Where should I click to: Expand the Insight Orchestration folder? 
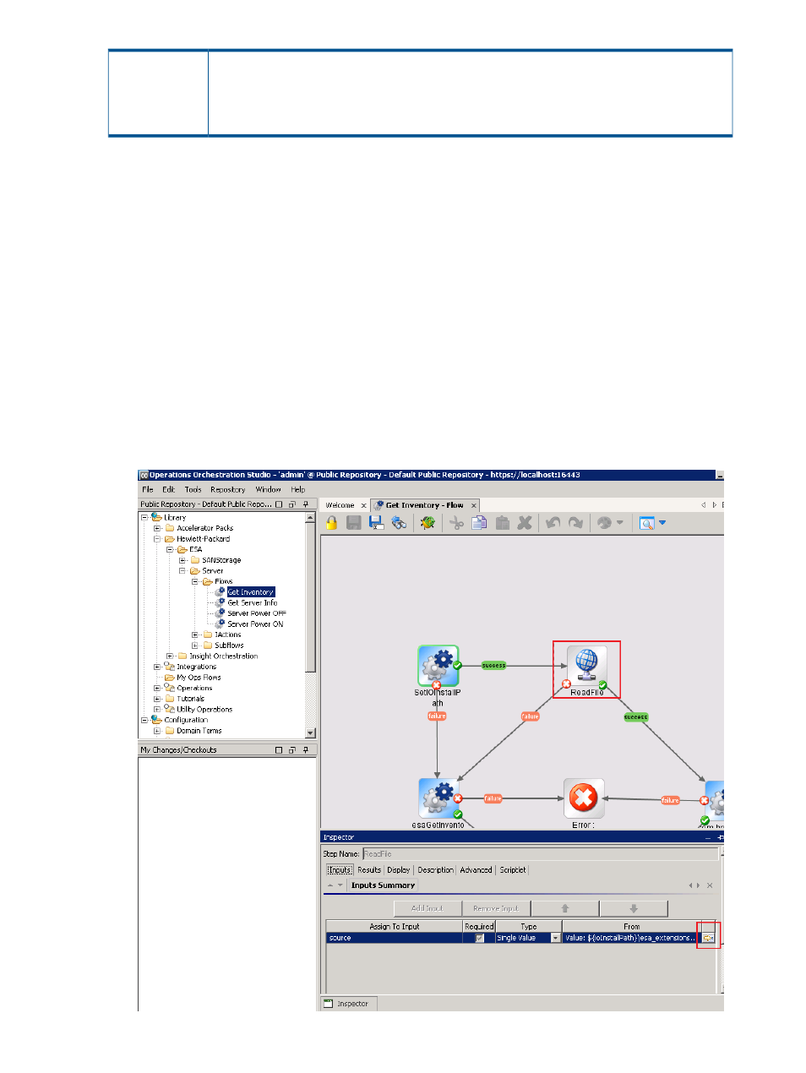click(x=170, y=656)
